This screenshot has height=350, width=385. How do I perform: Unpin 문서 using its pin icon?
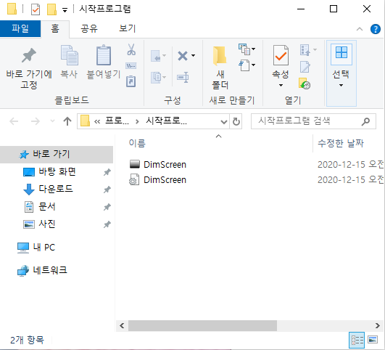107,207
